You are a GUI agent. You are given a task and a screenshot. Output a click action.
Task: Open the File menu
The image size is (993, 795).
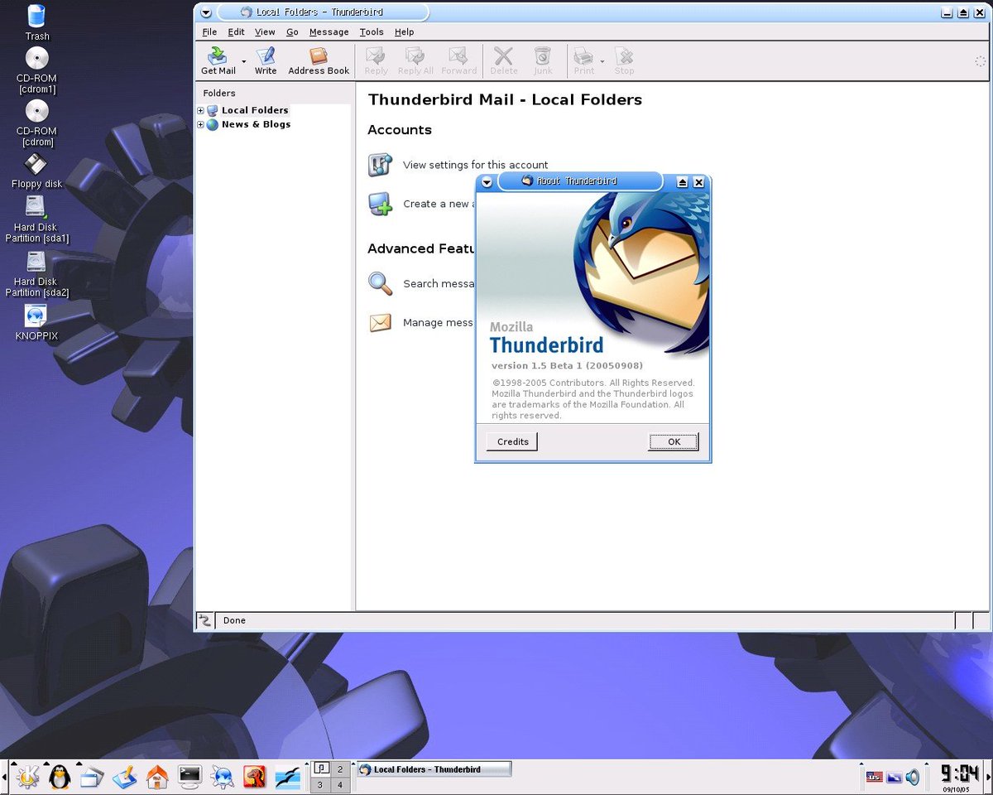pos(209,31)
